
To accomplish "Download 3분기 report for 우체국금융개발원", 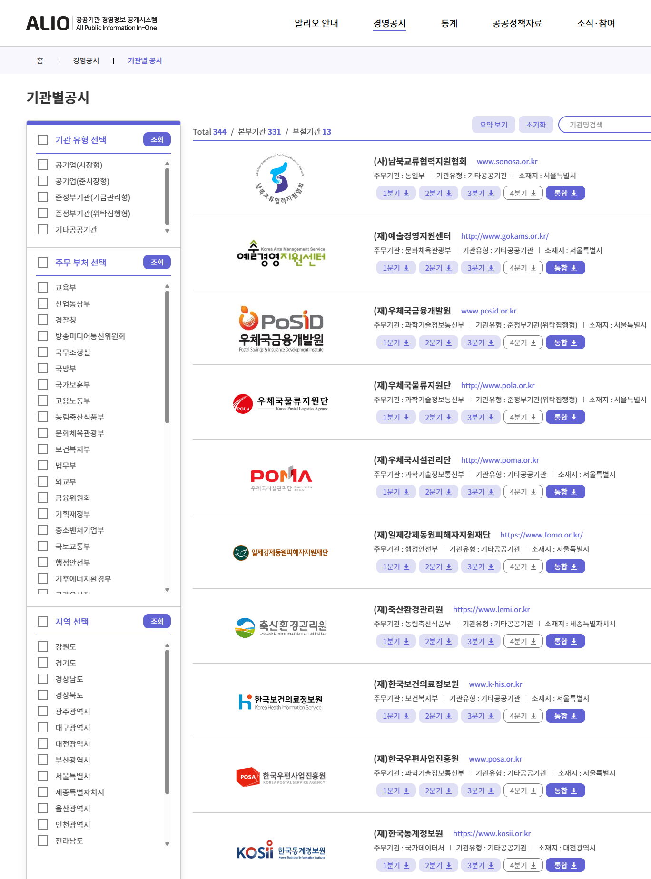I will click(x=481, y=342).
